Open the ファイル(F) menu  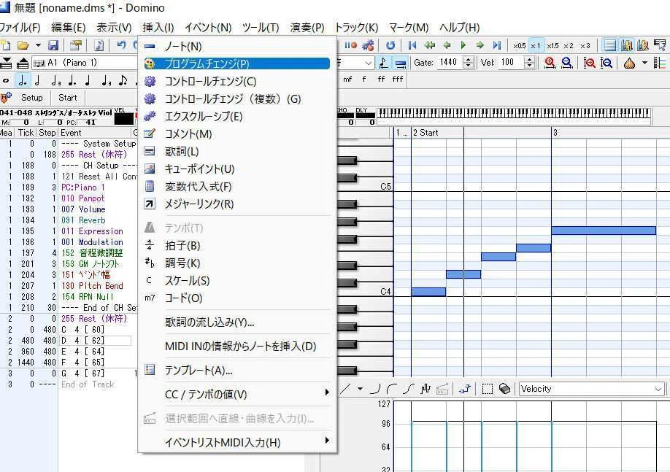(20, 28)
